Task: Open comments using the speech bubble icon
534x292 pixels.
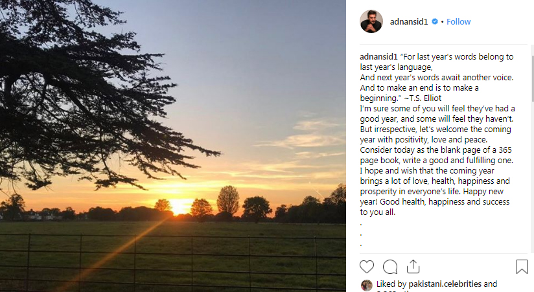Action: [390, 267]
